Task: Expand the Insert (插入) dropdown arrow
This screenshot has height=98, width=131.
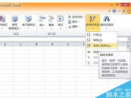Action: [x=42, y=28]
